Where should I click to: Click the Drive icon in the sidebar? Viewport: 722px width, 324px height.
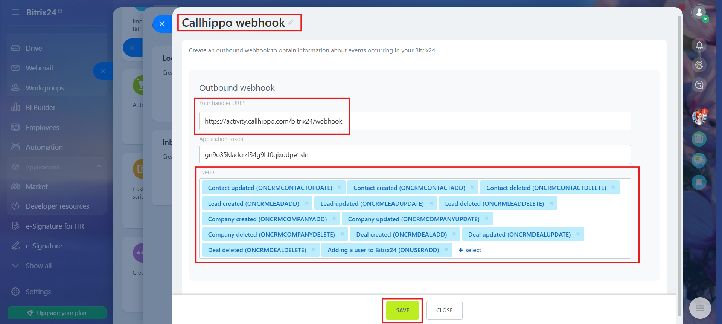pyautogui.click(x=15, y=48)
